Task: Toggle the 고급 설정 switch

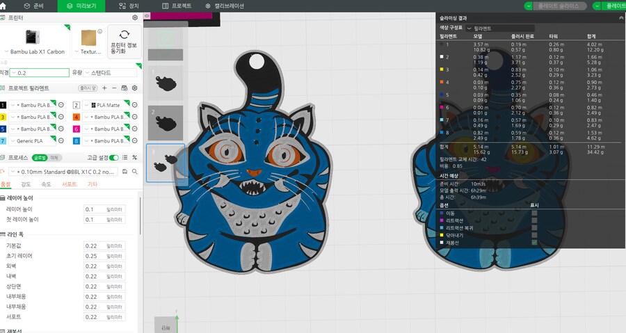Action: coord(114,158)
